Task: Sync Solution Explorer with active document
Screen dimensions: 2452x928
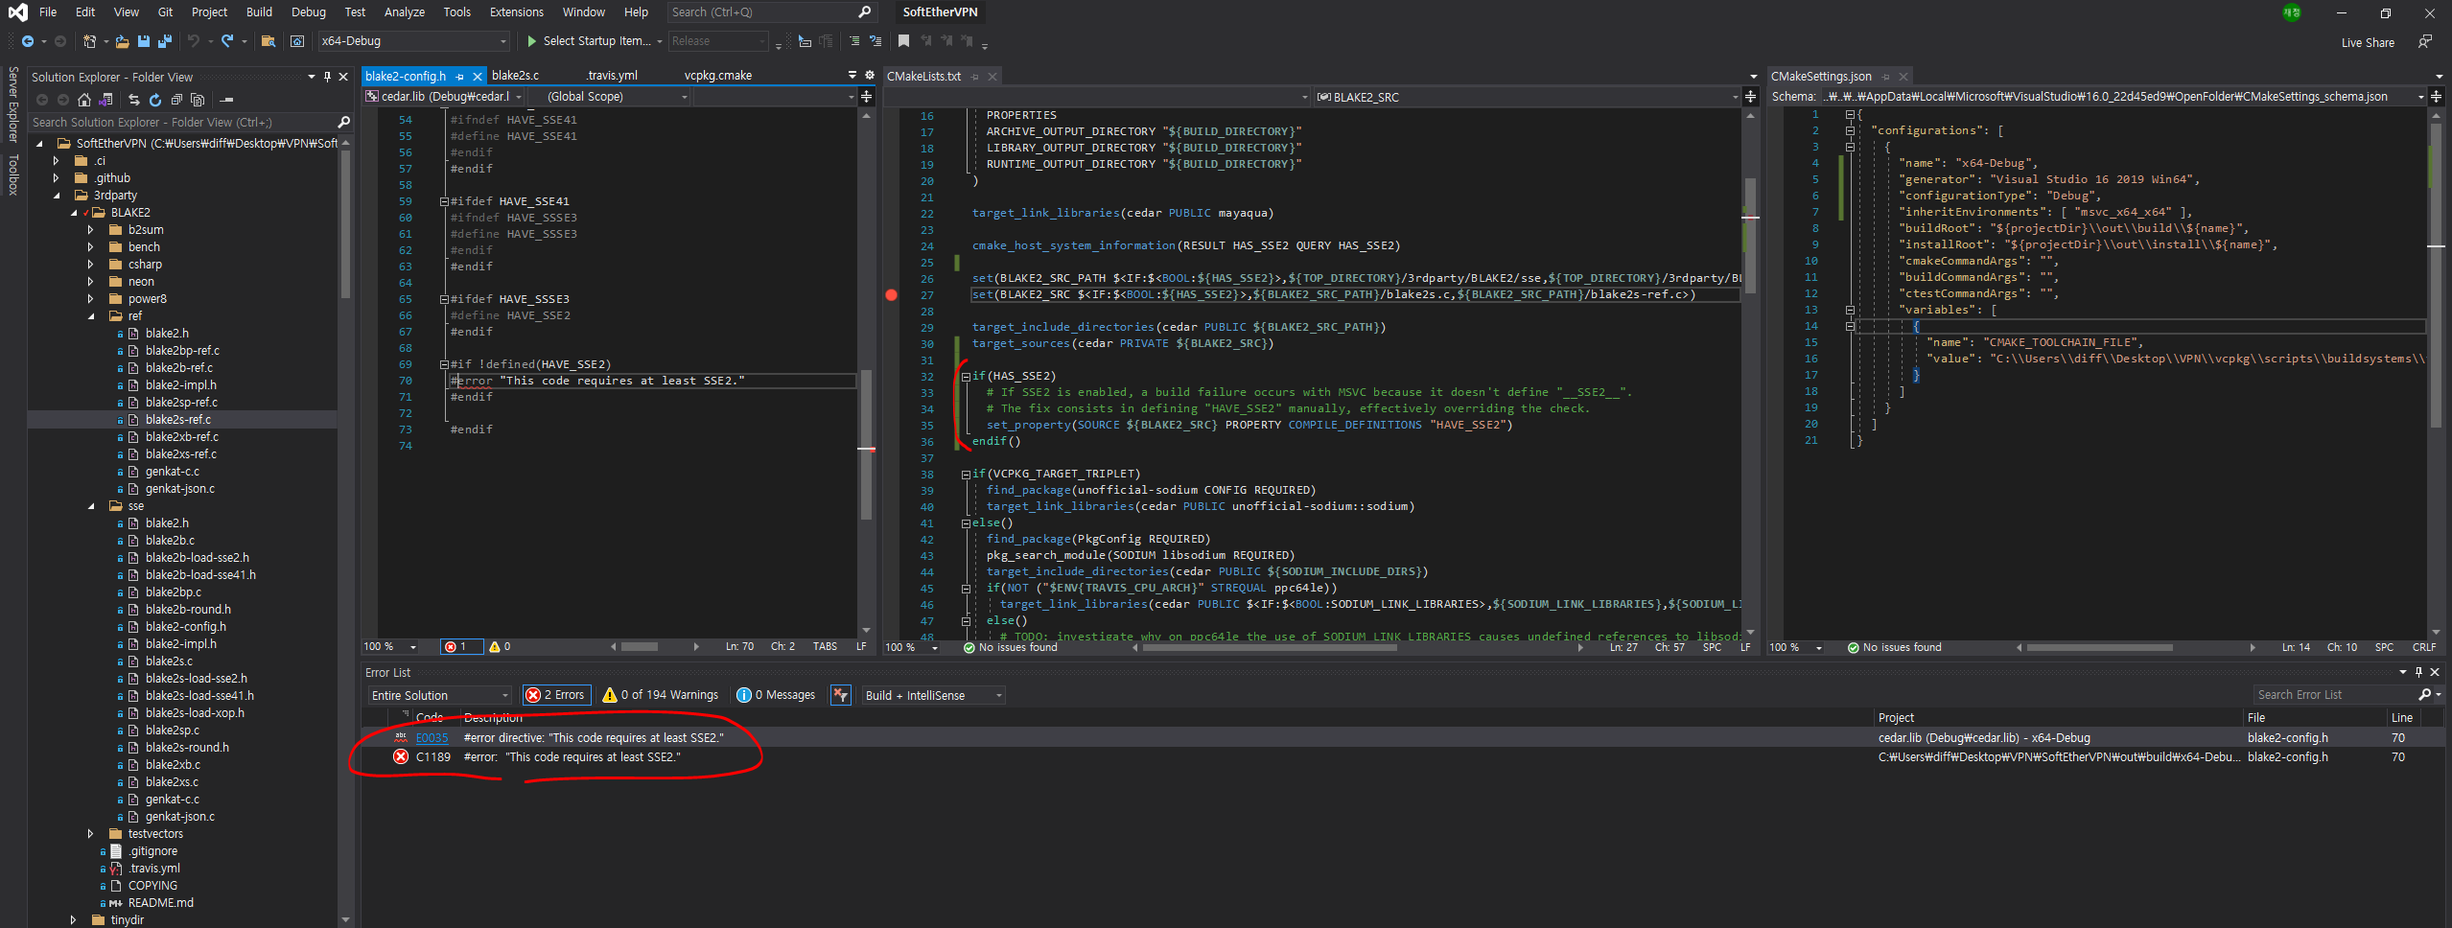Action: point(133,99)
